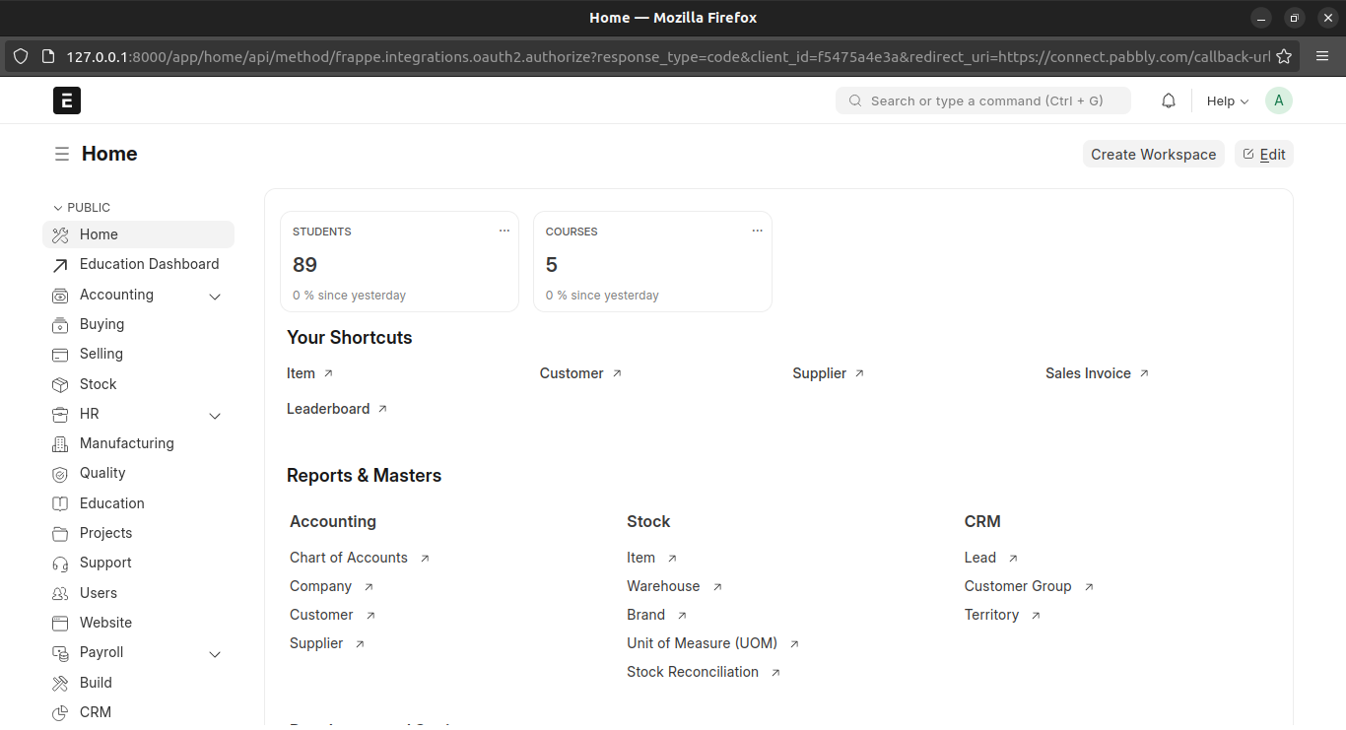Click the CRM pie chart icon

pos(60,712)
